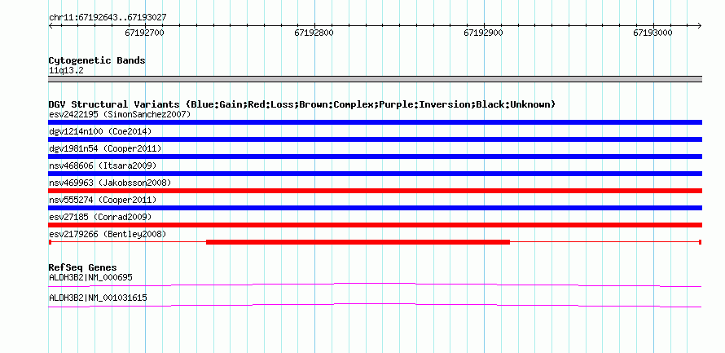This screenshot has height=353, width=725.
Task: Click the right arrowhead of the ruler
Action: click(x=700, y=25)
